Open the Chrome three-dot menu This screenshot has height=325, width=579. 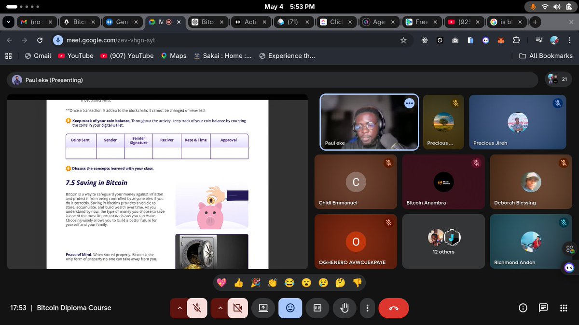pyautogui.click(x=570, y=40)
